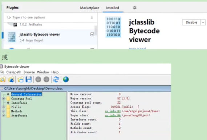This screenshot has height=140, width=207.
Task: Follow the cp_info #3 link
Action: pyautogui.click(x=113, y=111)
